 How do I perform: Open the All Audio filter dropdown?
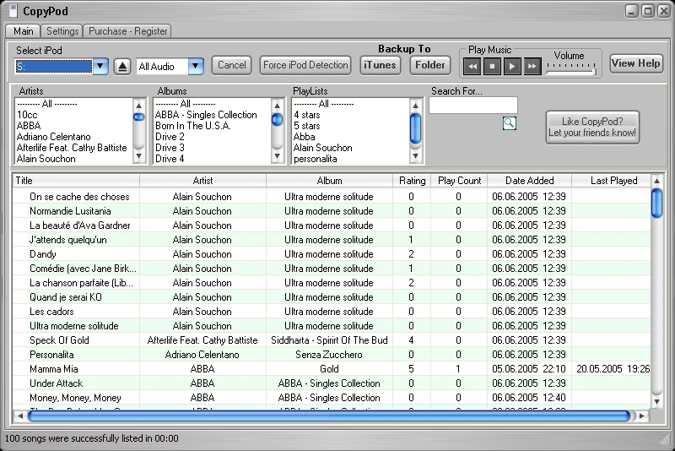click(196, 67)
